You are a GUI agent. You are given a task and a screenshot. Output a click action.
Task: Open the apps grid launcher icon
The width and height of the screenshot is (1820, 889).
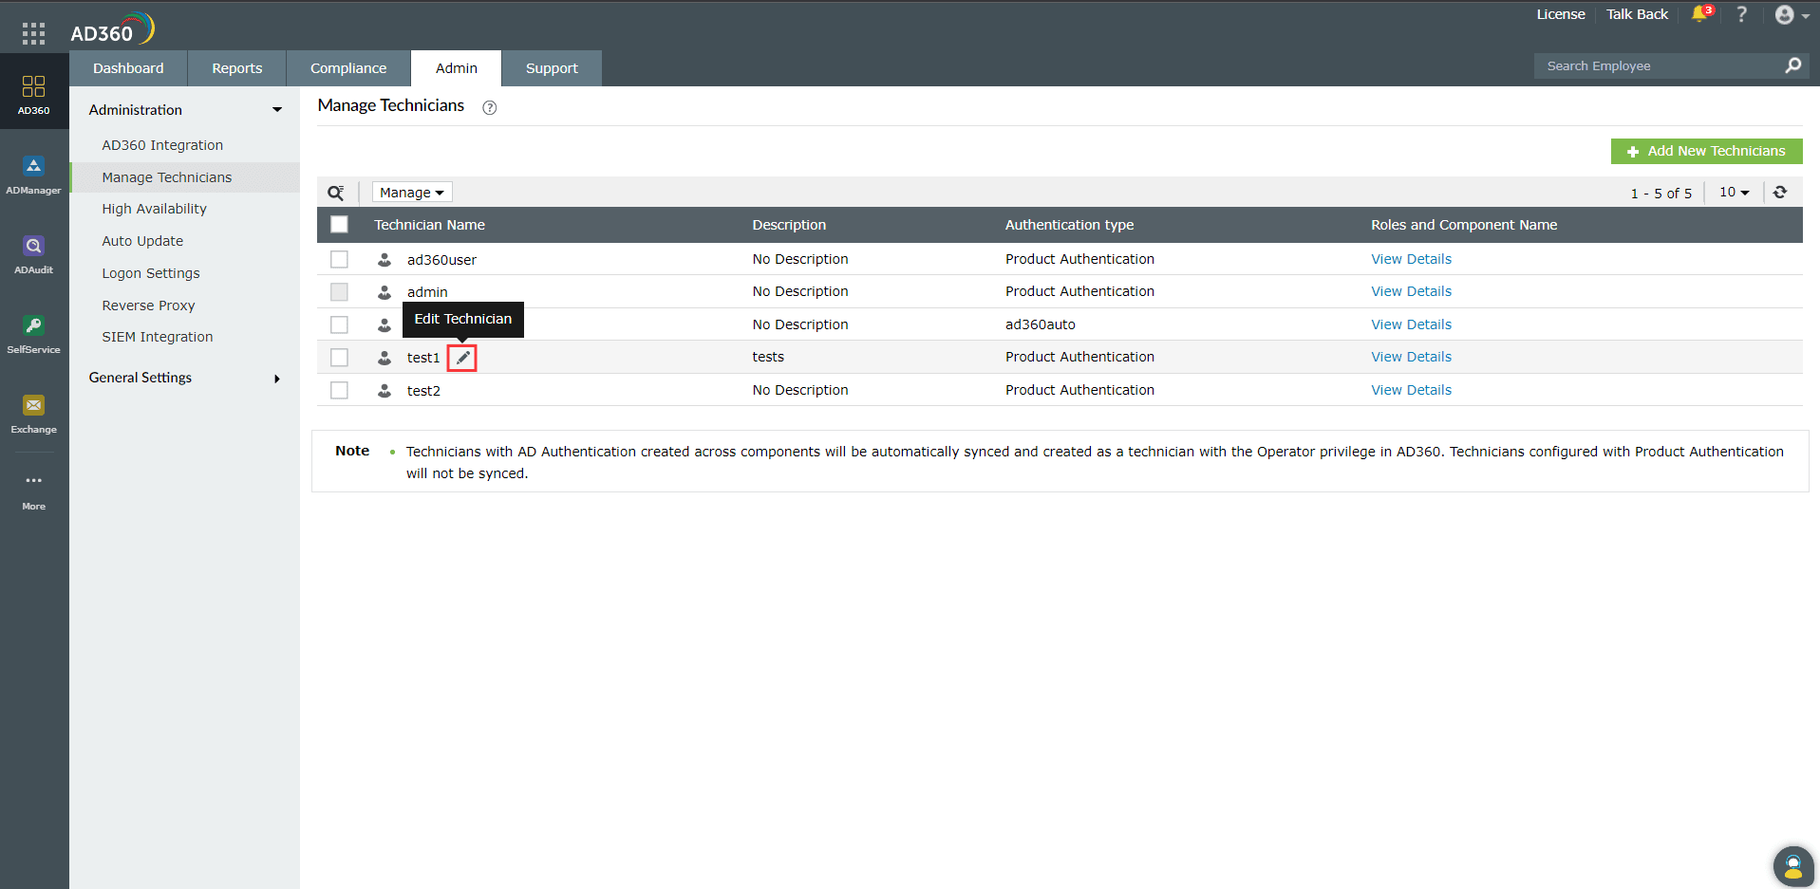[x=33, y=34]
